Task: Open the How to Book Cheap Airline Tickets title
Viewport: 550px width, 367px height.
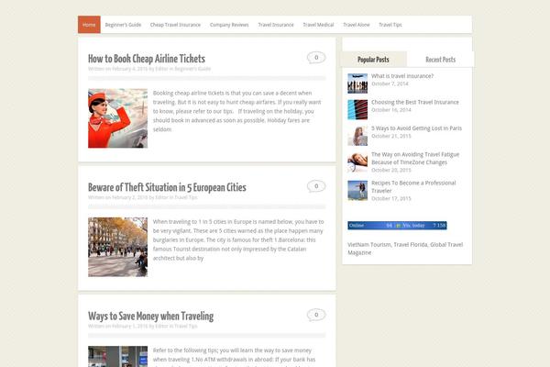Action: 147,59
